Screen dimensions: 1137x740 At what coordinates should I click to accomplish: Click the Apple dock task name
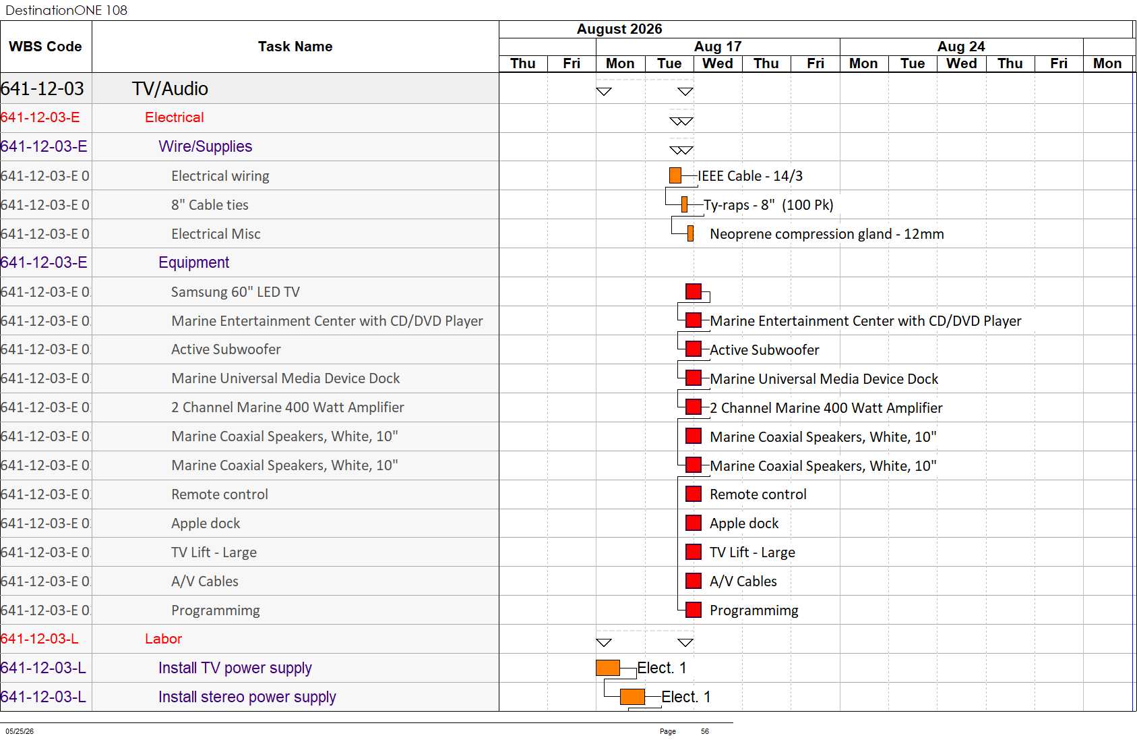pyautogui.click(x=206, y=523)
